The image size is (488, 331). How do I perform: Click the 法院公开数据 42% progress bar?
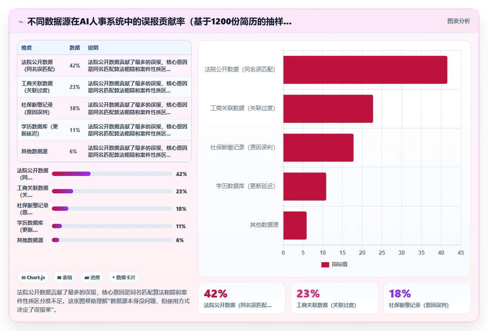point(112,174)
